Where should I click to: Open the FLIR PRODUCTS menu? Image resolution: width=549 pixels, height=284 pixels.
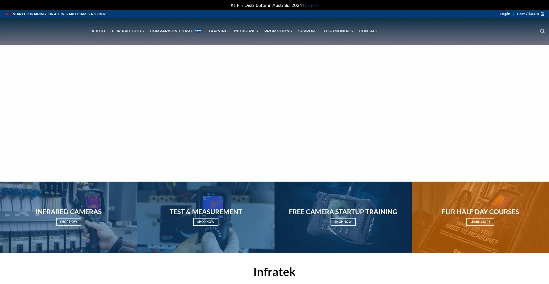[128, 31]
